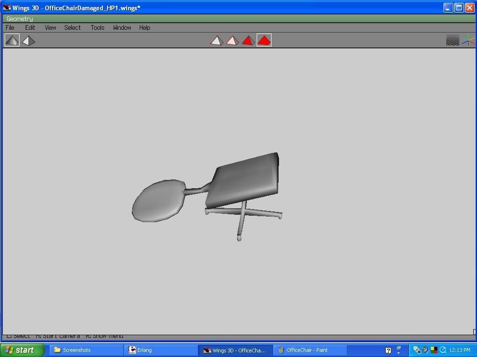Viewport: 477px width, 357px height.
Task: Select the flat shaded pyramid icon
Action: (28, 40)
